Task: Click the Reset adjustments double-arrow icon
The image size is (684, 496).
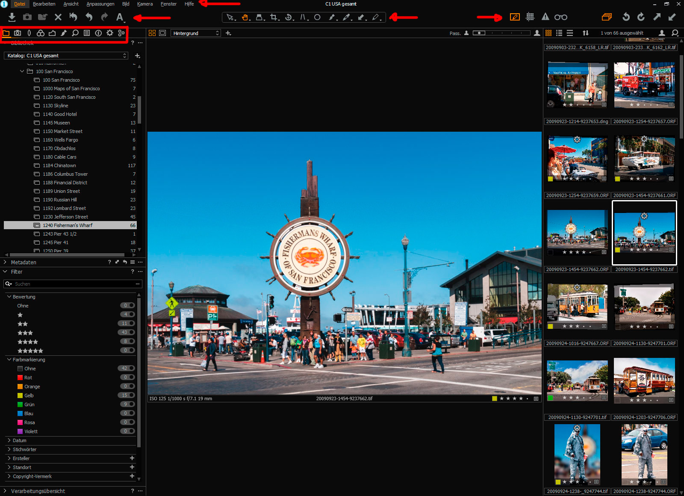Action: [74, 17]
